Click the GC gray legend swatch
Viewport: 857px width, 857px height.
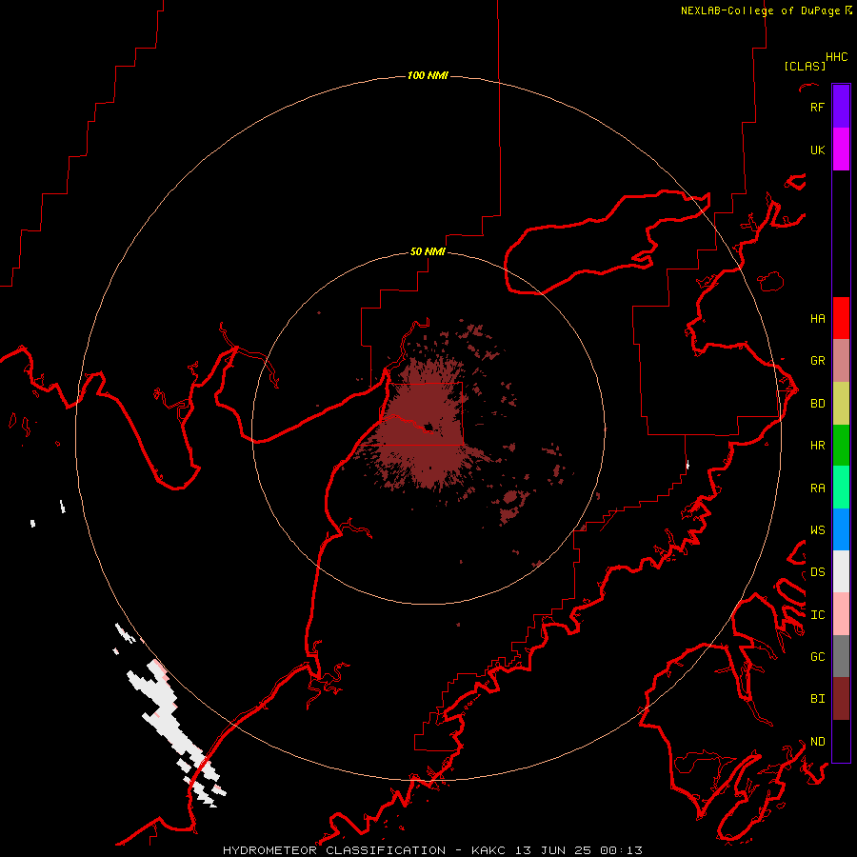point(841,656)
